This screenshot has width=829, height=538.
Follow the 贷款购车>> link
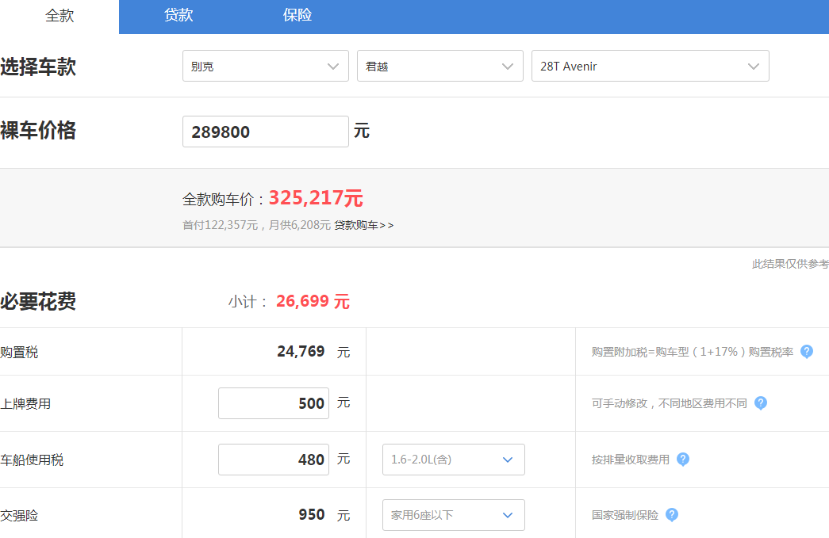(x=364, y=226)
